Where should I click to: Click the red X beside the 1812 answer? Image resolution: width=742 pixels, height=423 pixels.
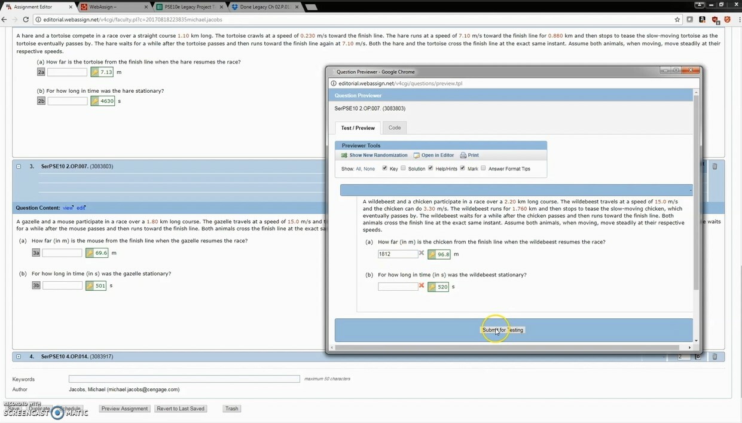tap(422, 254)
